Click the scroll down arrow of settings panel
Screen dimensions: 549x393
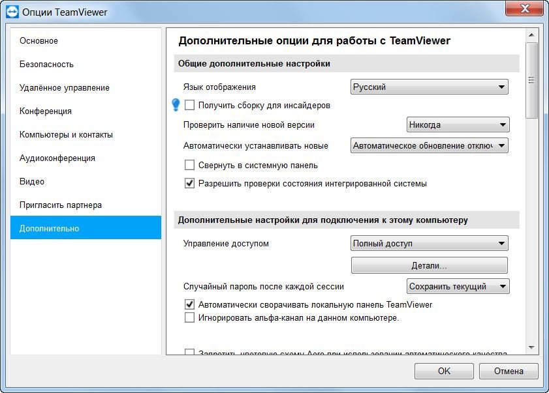531,347
